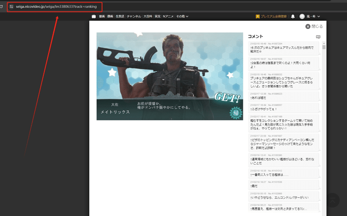Select comment starting '↑通常海域にもかわいい'

pos(284,159)
